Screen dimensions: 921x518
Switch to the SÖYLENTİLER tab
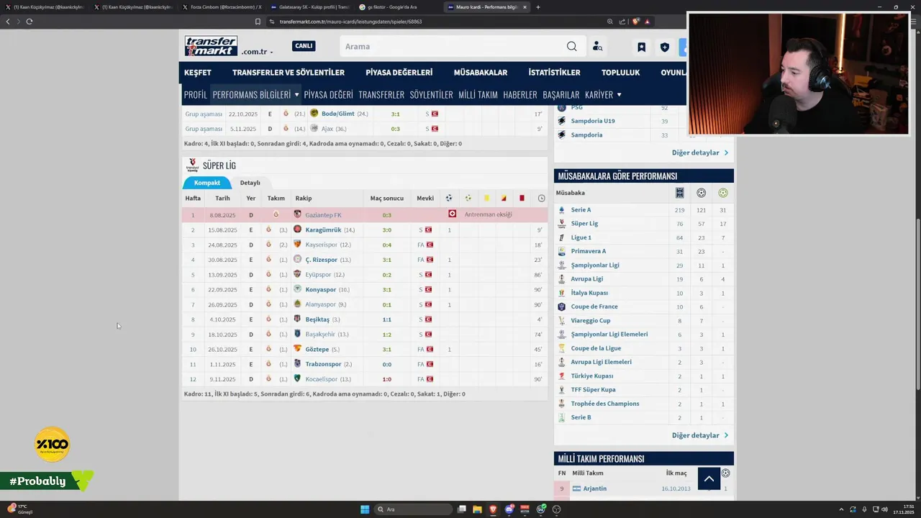pyautogui.click(x=431, y=95)
